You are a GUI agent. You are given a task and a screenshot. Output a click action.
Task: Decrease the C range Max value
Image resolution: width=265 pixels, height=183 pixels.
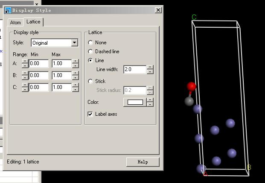[x=75, y=89]
